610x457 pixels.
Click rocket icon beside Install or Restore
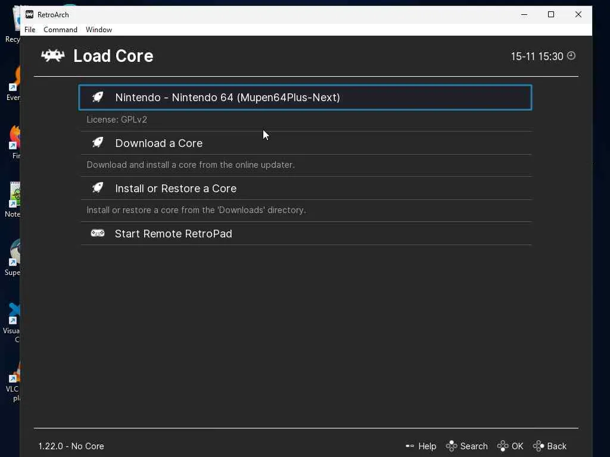pyautogui.click(x=98, y=188)
